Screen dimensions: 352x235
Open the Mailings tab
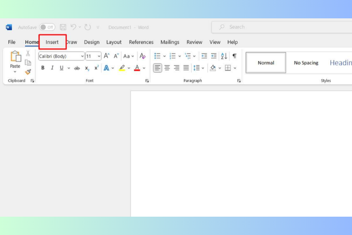(170, 42)
